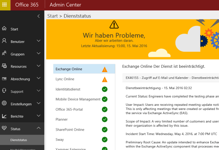This screenshot has width=219, height=150.
Task: Click the Exchange Online warning triangle
Action: click(x=105, y=69)
